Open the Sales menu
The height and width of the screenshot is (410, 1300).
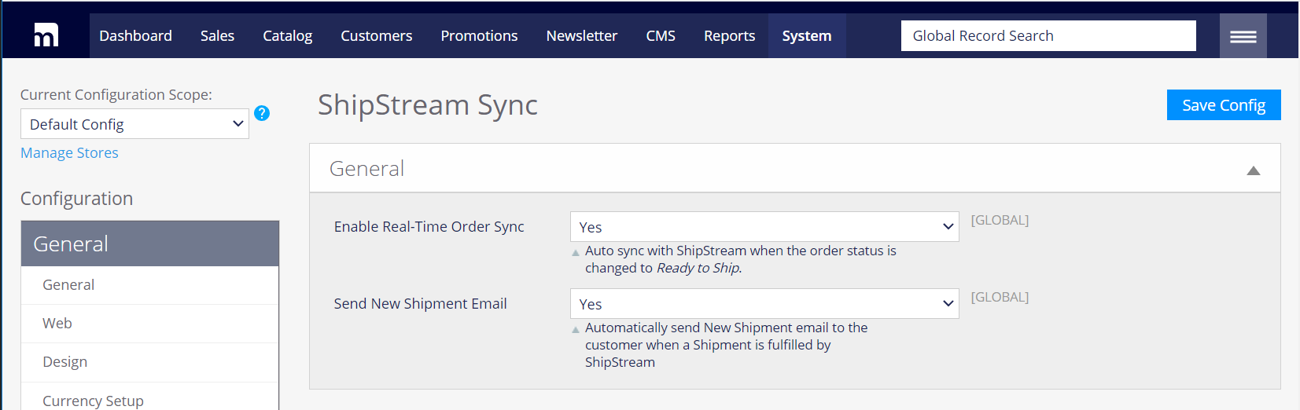pos(217,36)
